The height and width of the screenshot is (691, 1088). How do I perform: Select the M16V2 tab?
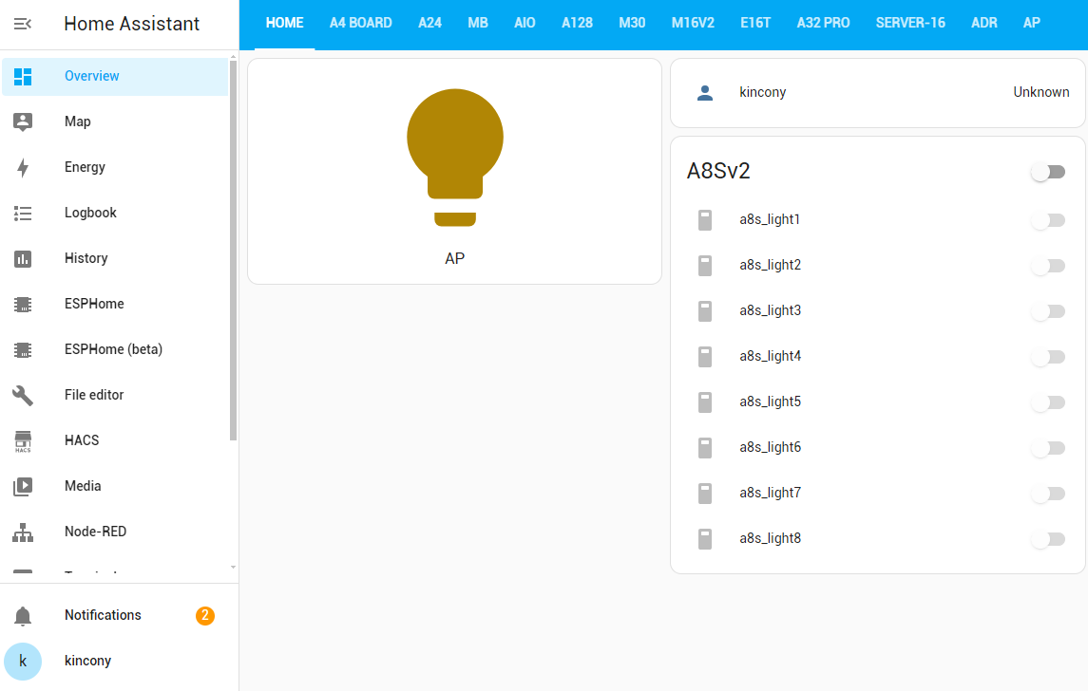click(693, 23)
